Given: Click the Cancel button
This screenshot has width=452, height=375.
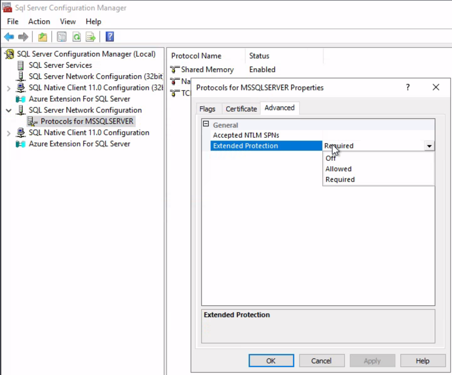Looking at the screenshot, I should [322, 360].
